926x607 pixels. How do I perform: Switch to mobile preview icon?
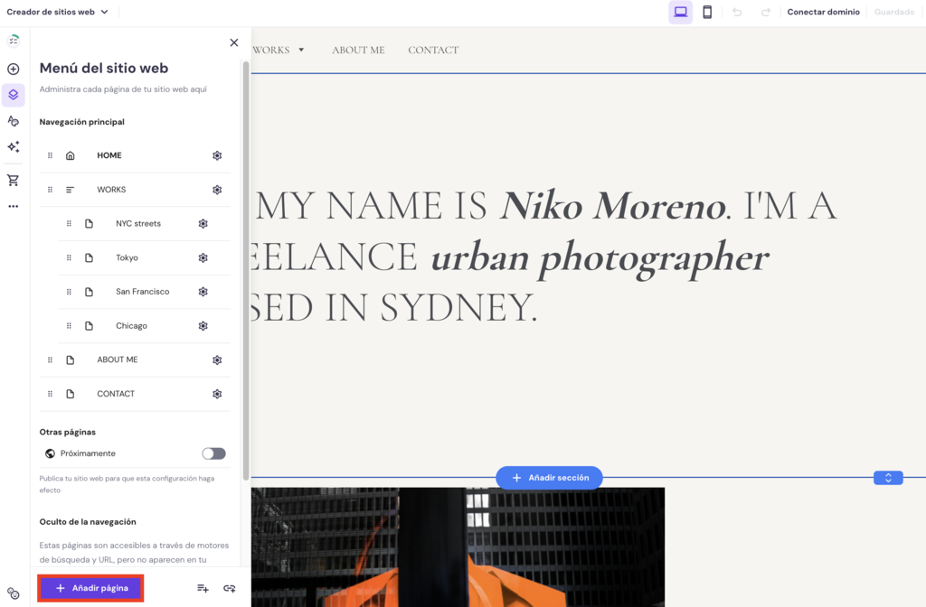click(707, 12)
